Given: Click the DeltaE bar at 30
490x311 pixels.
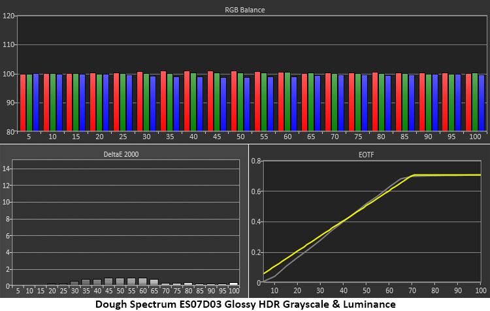Looking at the screenshot, I should click(x=74, y=283).
